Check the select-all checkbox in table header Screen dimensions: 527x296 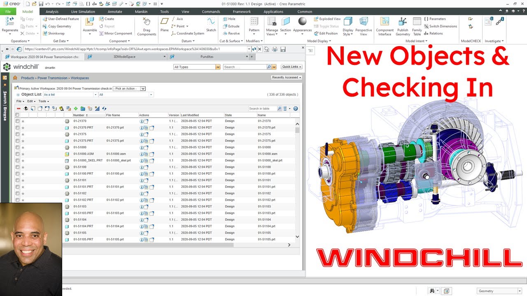[17, 115]
